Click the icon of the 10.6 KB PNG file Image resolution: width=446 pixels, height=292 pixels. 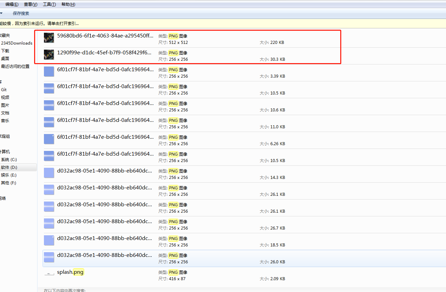point(49,105)
